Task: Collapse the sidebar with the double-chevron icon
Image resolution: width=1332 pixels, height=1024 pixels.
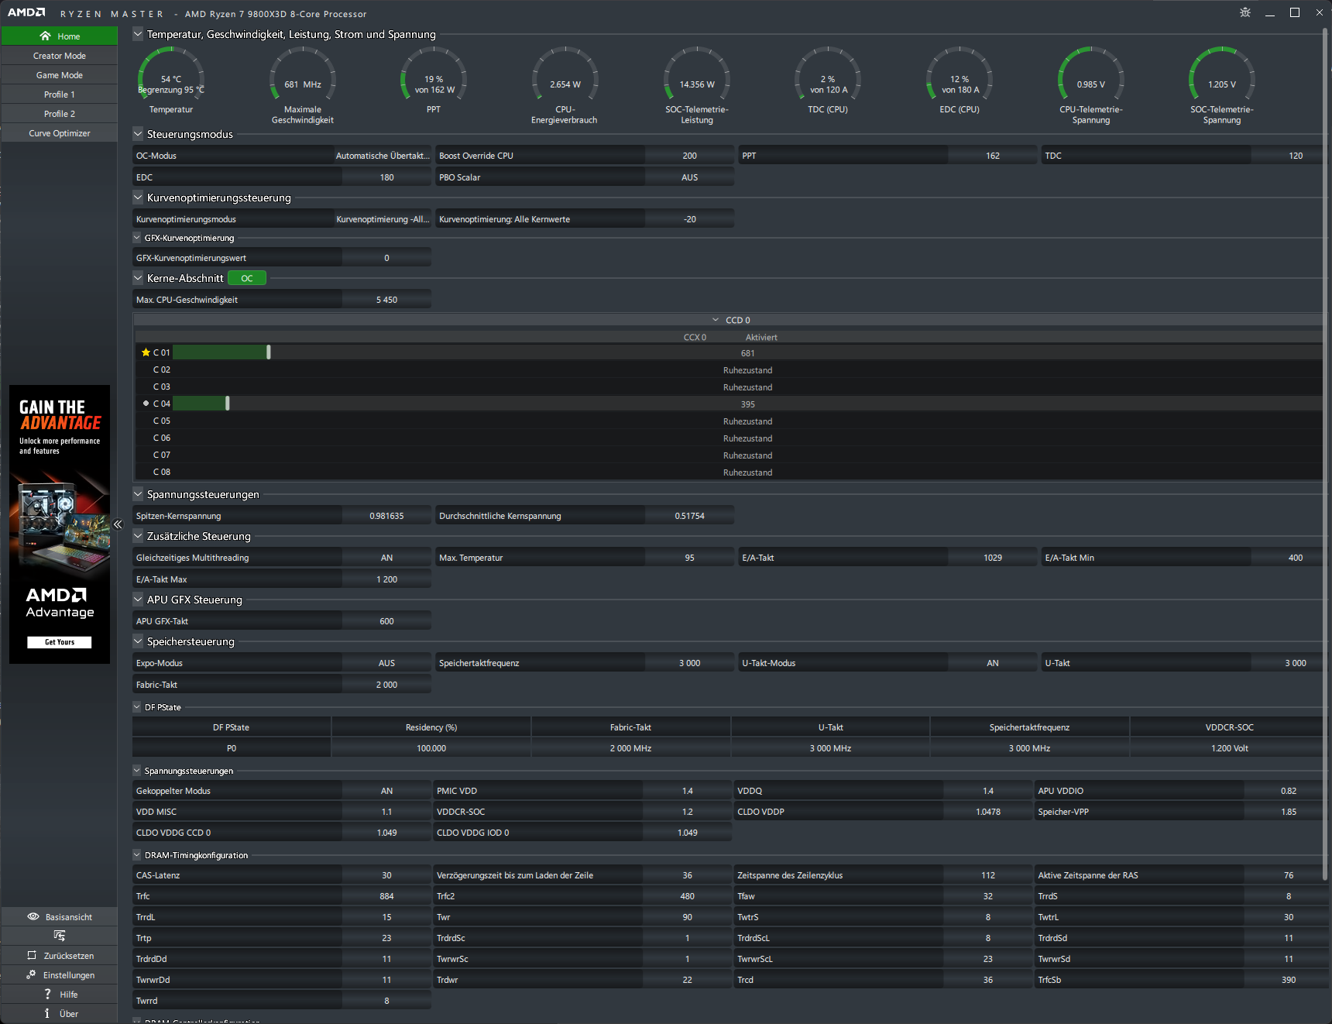Action: [x=118, y=524]
